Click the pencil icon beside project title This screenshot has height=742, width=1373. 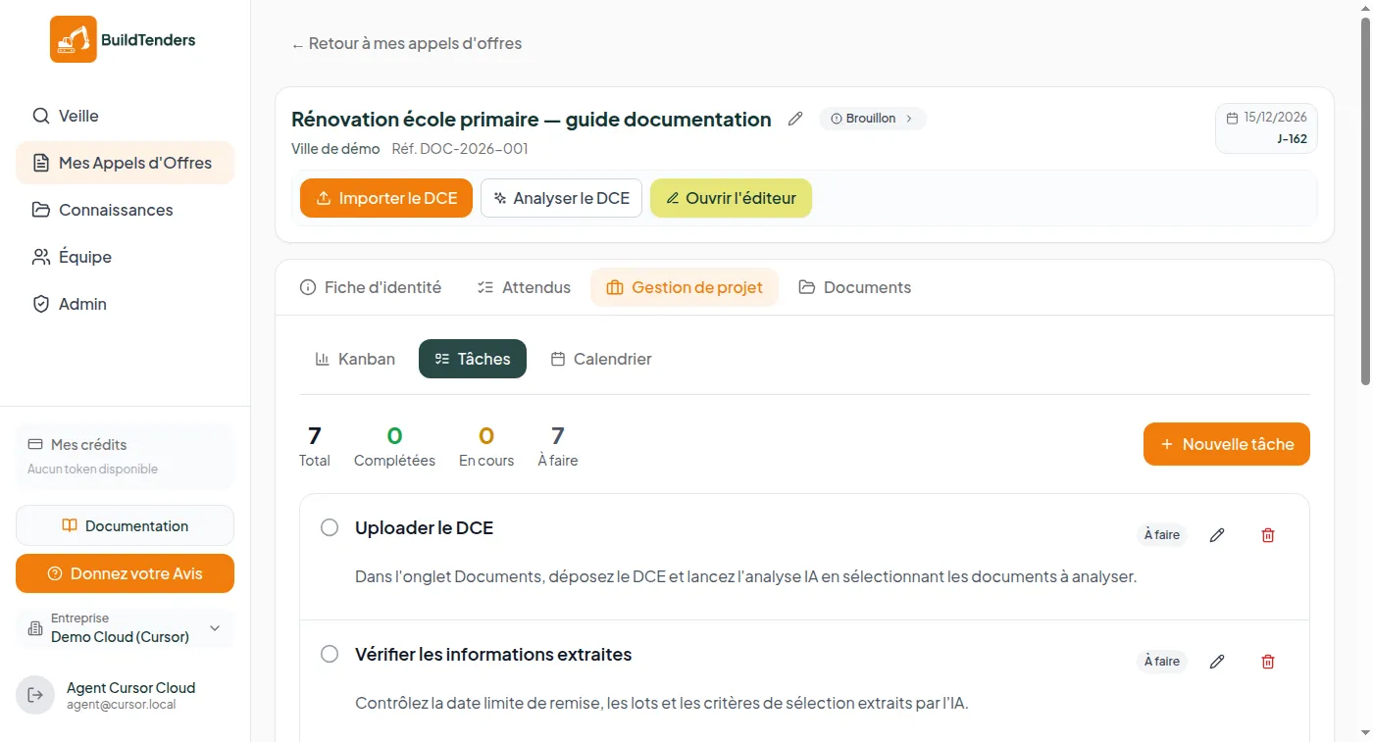(795, 119)
